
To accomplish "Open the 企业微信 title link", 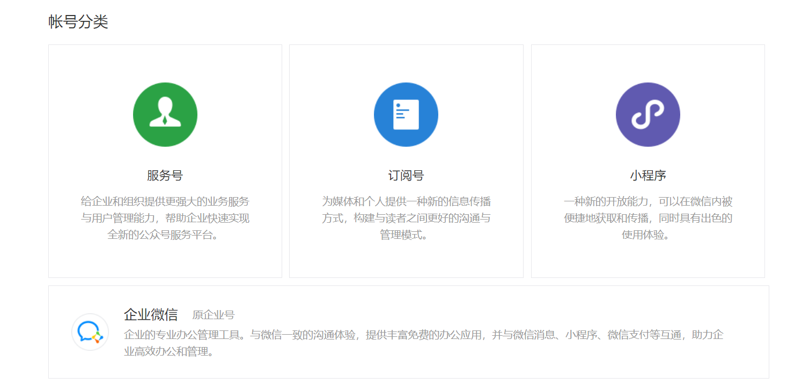I will click(151, 314).
